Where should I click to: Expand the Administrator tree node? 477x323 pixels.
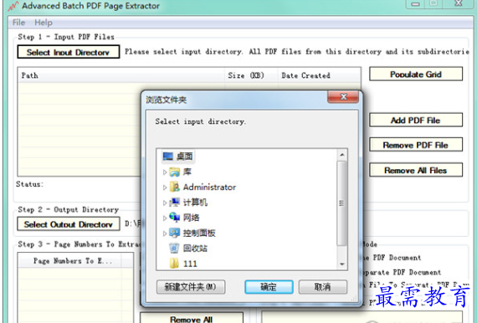pos(165,187)
